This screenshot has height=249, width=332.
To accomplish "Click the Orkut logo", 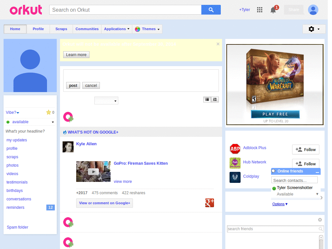I will 26,10.
